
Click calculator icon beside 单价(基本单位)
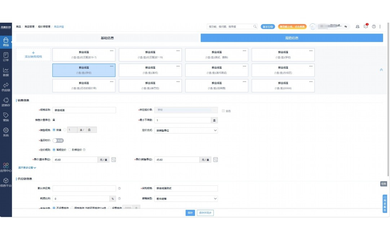click(x=114, y=160)
